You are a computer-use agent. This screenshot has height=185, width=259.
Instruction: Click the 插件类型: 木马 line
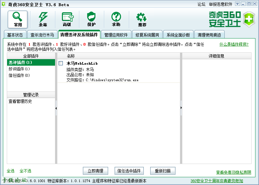[x=80, y=70]
